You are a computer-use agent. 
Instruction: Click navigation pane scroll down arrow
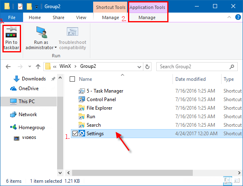tap(60, 173)
